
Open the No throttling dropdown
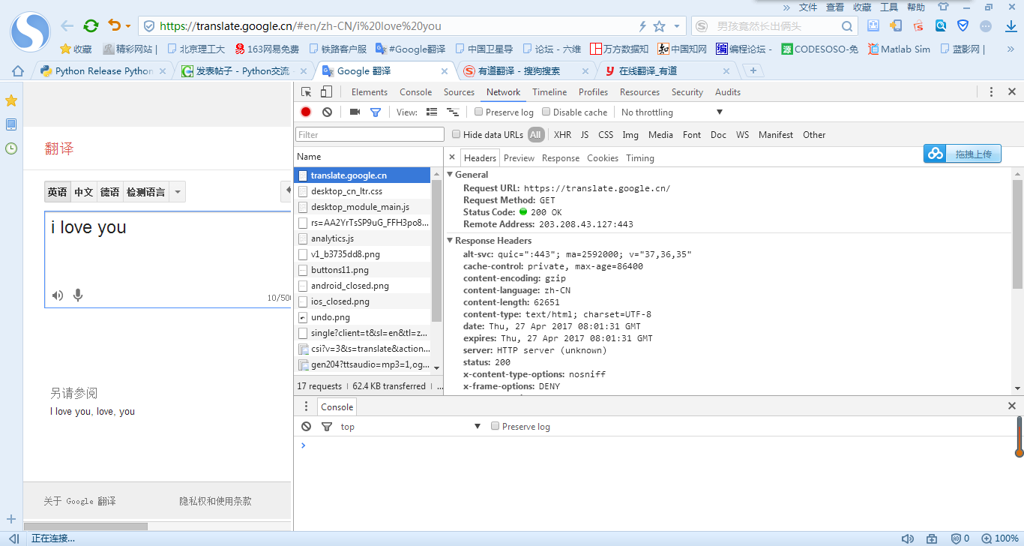(671, 112)
